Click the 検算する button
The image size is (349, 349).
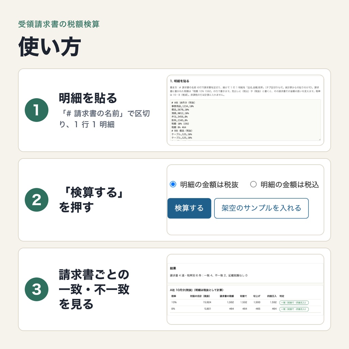pos(189,208)
